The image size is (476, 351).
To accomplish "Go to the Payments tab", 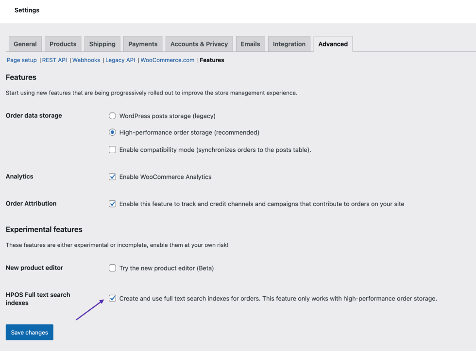I will [x=143, y=44].
